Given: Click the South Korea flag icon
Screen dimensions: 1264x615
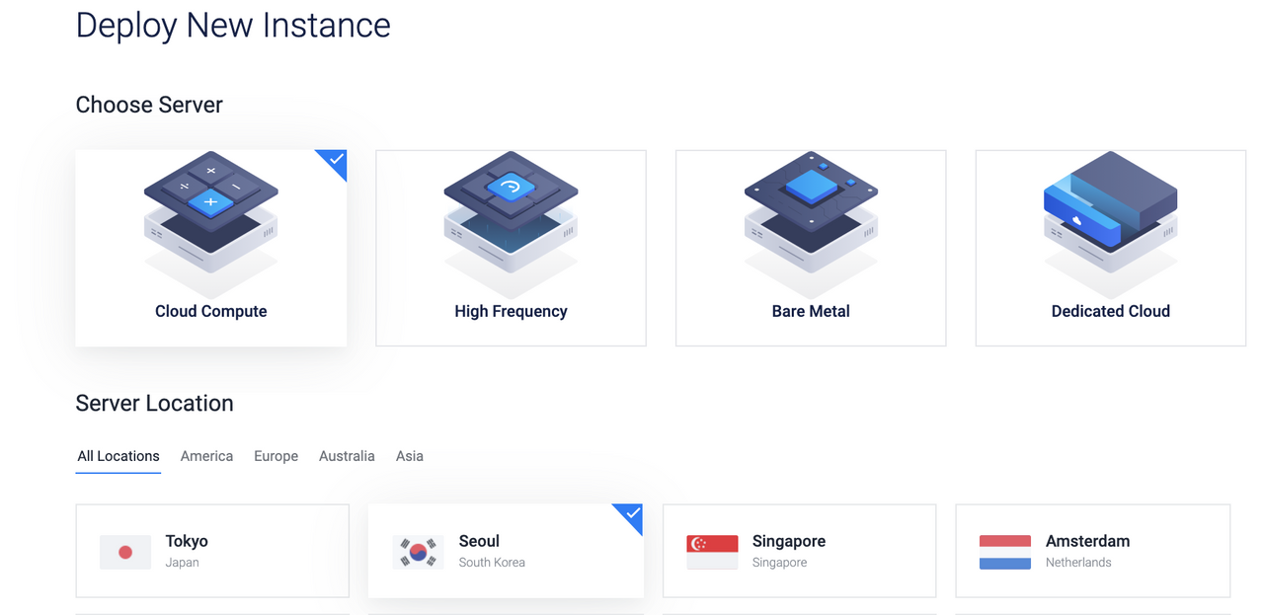Looking at the screenshot, I should (x=418, y=552).
